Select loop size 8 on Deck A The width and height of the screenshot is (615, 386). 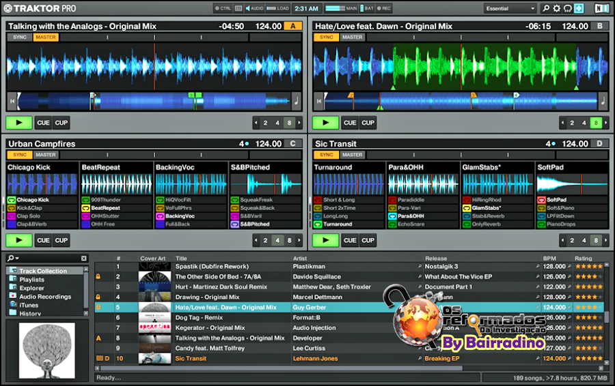[290, 123]
